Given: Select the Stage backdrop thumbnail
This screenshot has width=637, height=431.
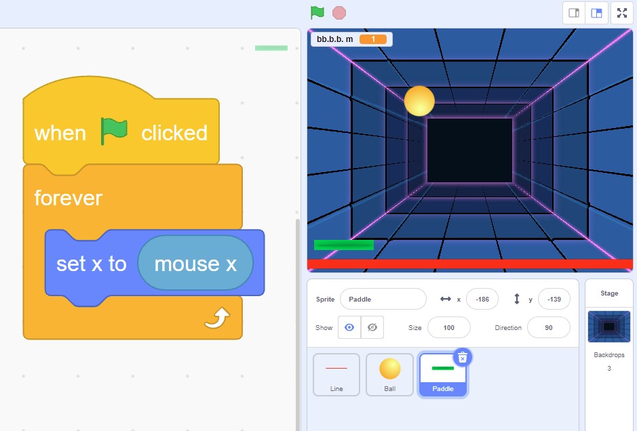Looking at the screenshot, I should coord(609,327).
